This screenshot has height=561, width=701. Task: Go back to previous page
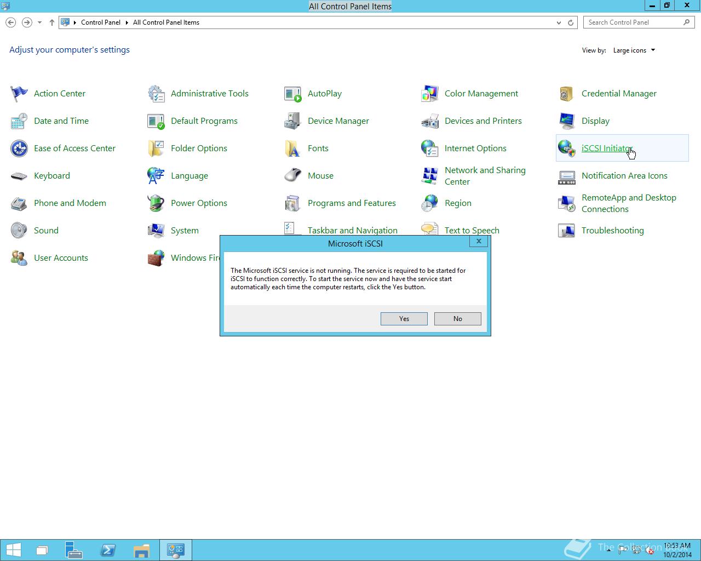point(10,22)
